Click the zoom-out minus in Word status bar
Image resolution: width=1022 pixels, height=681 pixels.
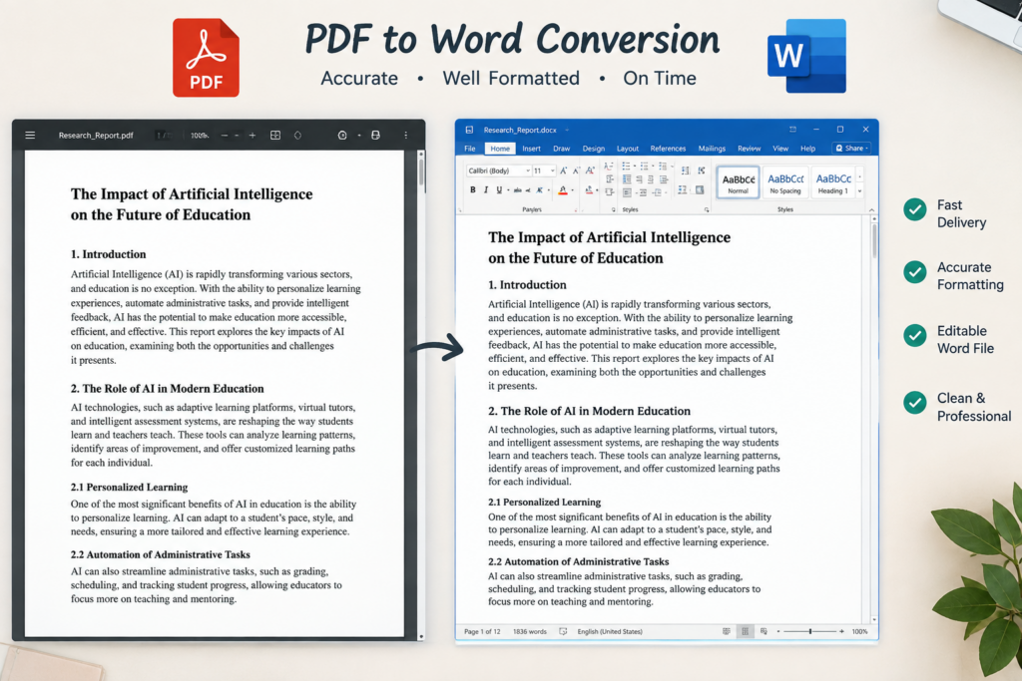tap(778, 631)
